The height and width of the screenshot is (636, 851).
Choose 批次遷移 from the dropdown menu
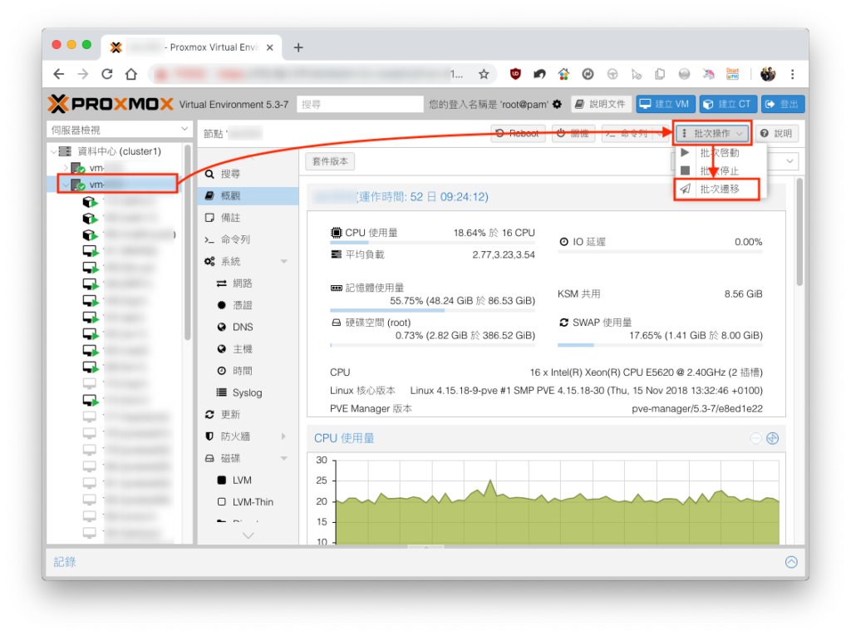(x=720, y=189)
